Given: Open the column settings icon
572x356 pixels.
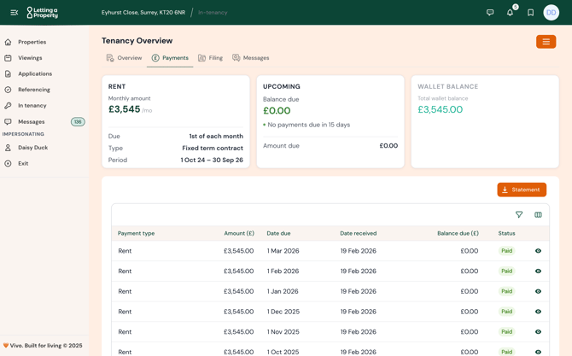Looking at the screenshot, I should point(538,215).
